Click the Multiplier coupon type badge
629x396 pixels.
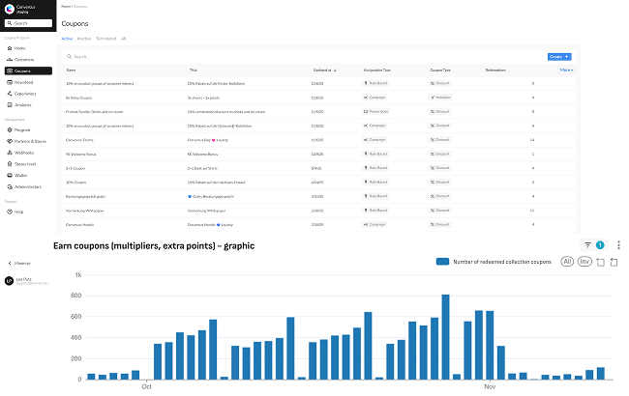coord(440,98)
